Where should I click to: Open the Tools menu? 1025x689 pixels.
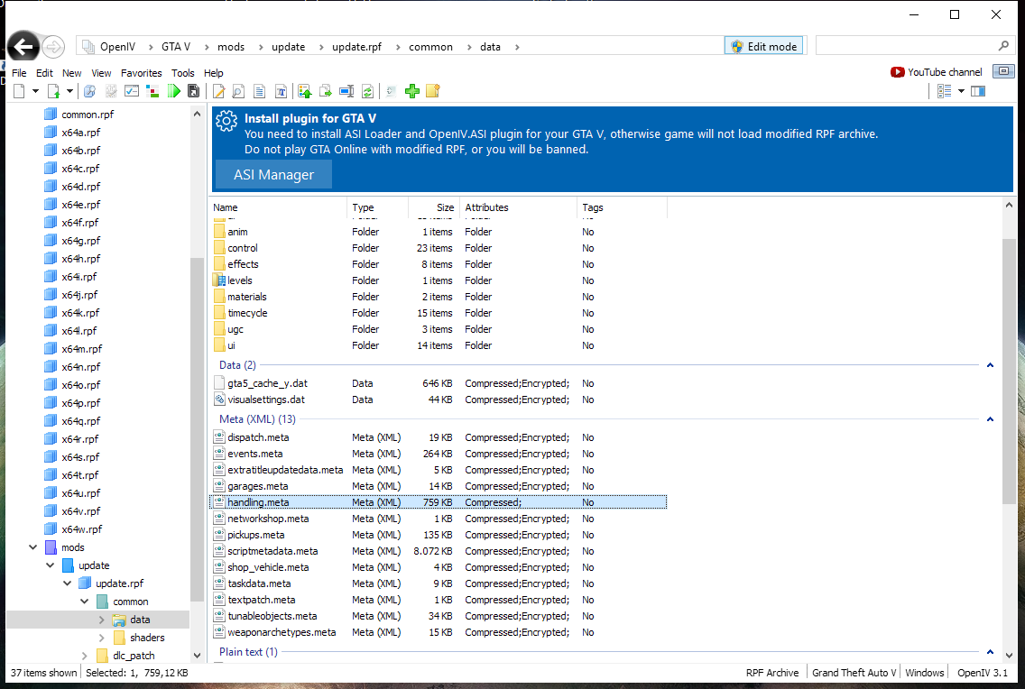coord(183,73)
